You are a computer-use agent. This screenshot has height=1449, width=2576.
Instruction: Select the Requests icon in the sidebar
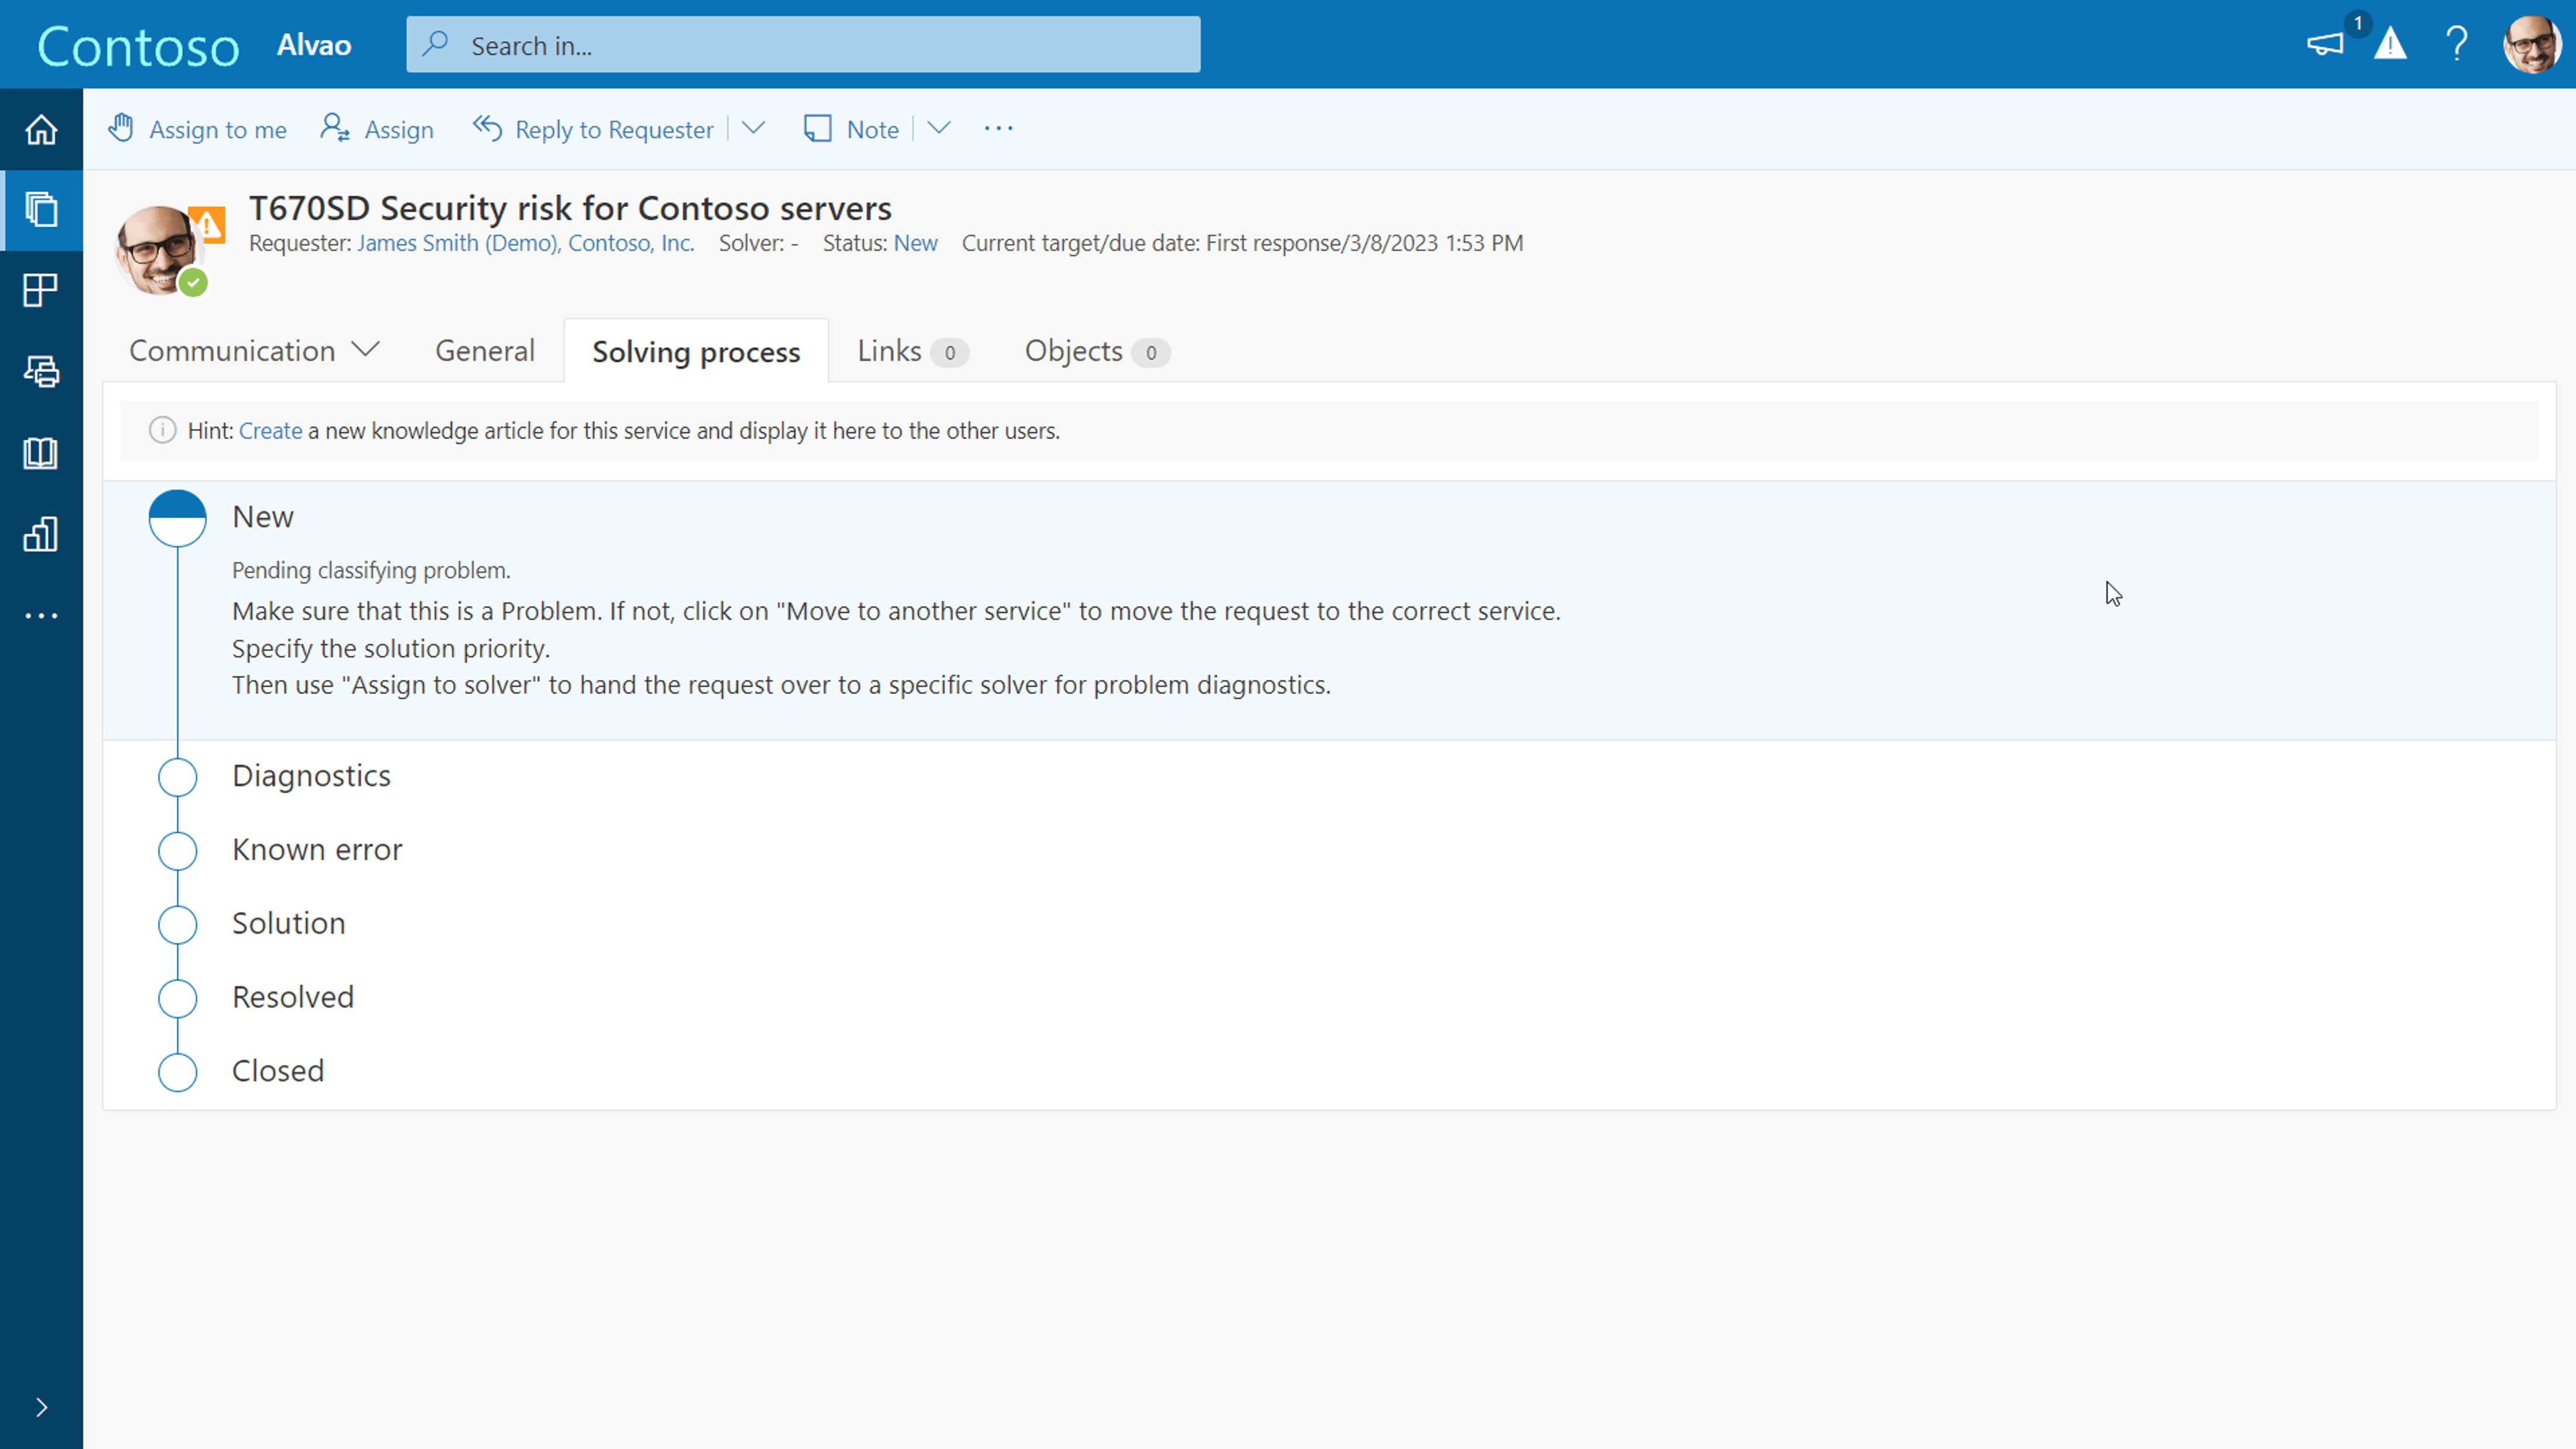click(41, 210)
